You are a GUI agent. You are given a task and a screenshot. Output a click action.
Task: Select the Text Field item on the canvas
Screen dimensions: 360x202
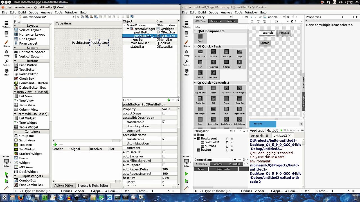tap(267, 33)
